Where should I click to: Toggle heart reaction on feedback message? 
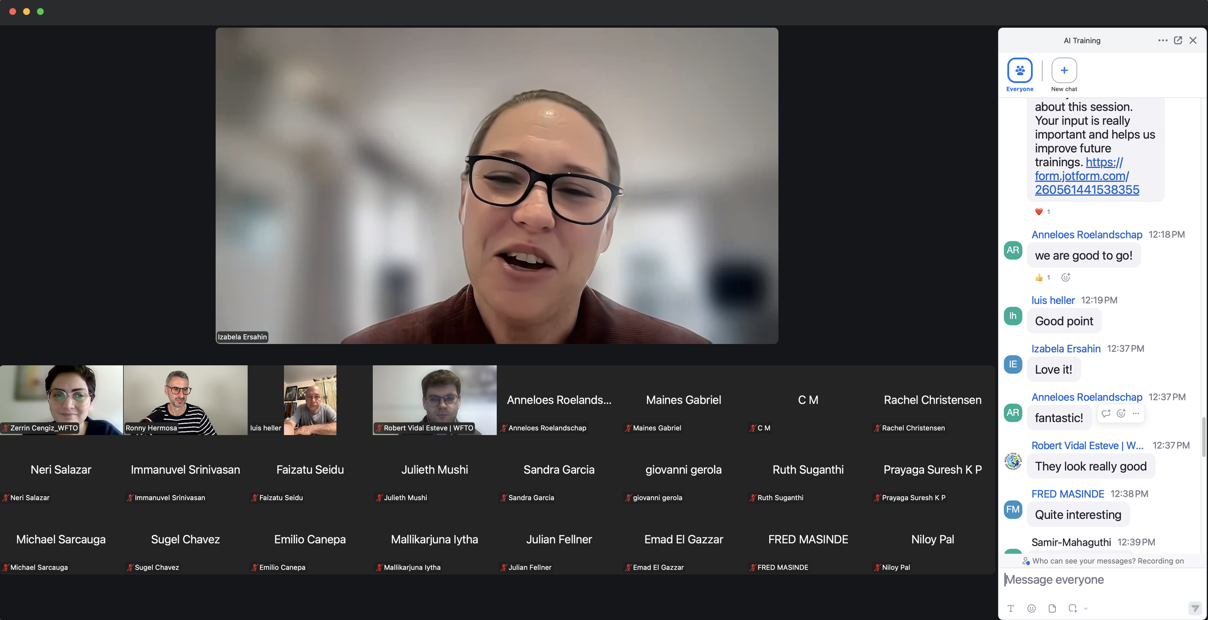[1042, 212]
